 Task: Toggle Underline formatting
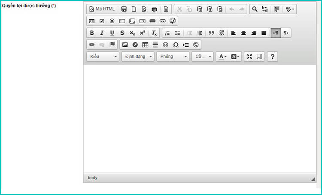[112, 33]
